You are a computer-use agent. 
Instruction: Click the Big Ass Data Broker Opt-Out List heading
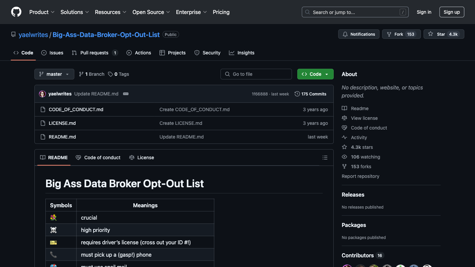click(x=125, y=184)
